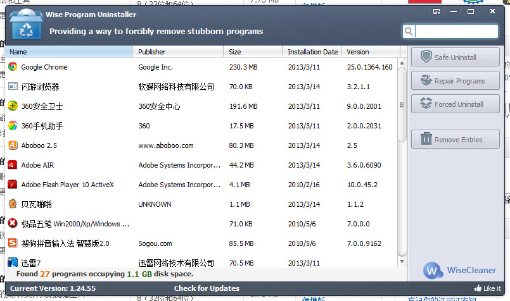Image resolution: width=510 pixels, height=301 pixels.
Task: Open the title bar menu icon
Action: coord(437,11)
